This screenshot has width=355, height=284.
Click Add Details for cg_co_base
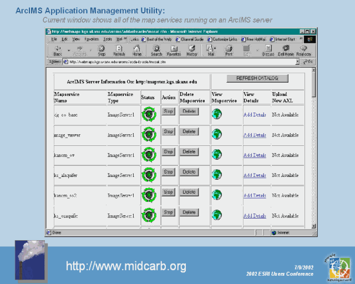255,115
